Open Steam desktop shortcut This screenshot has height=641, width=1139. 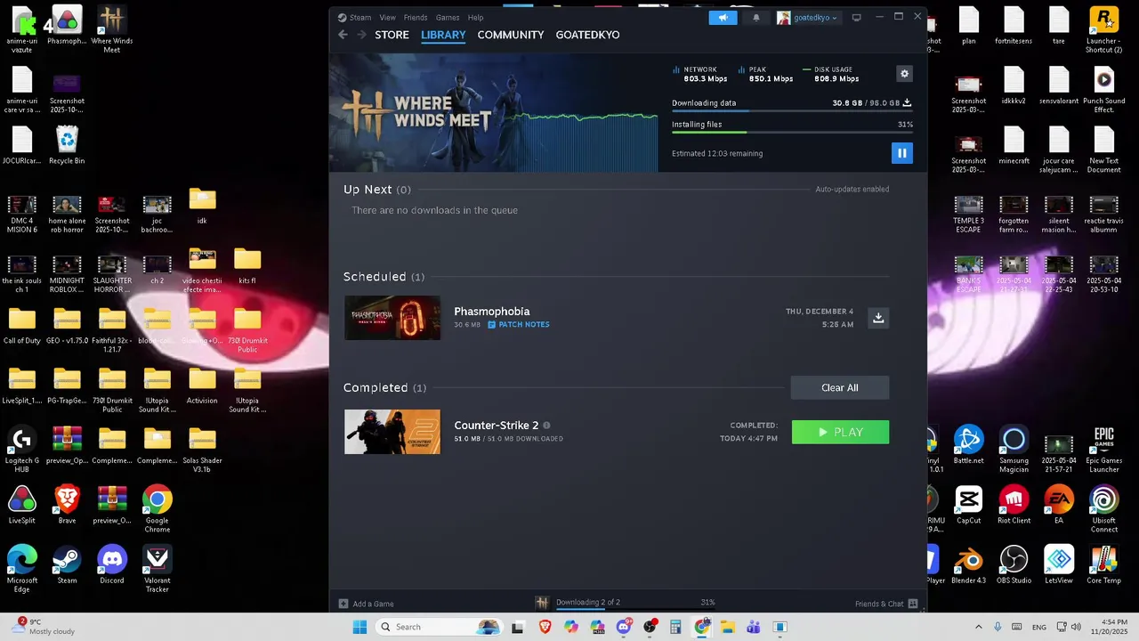click(67, 565)
